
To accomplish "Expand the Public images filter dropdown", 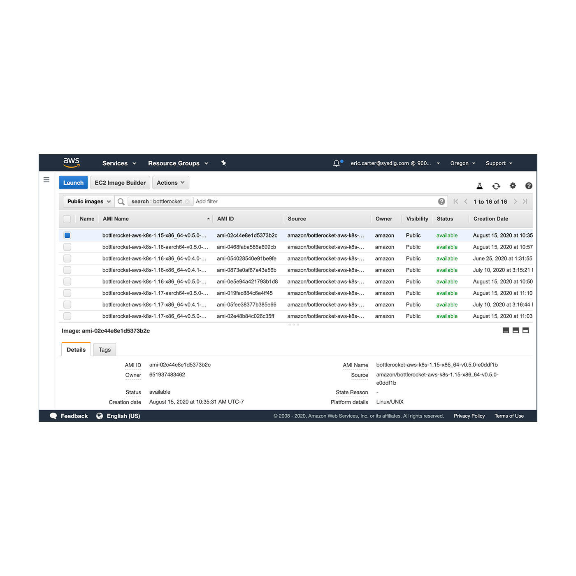I will pos(89,202).
